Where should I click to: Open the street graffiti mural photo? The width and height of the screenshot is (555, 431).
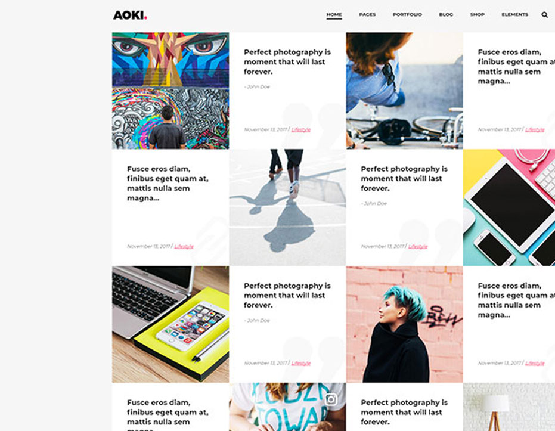click(170, 91)
